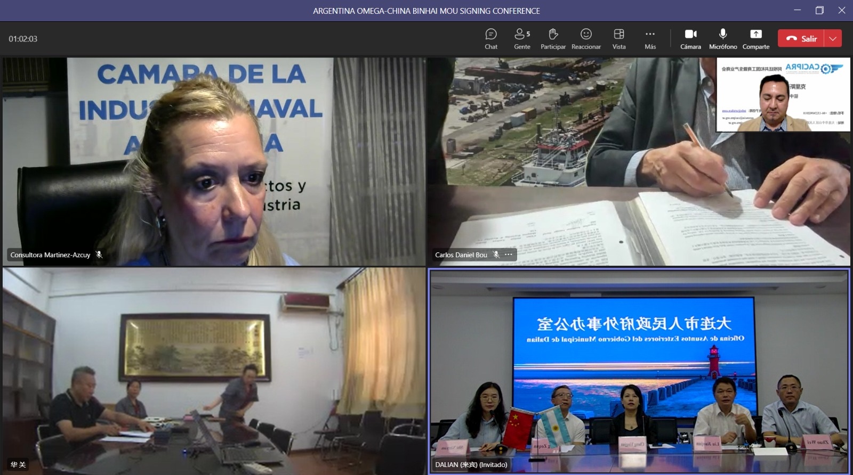Close the meeting window
This screenshot has width=853, height=475.
[x=842, y=10]
